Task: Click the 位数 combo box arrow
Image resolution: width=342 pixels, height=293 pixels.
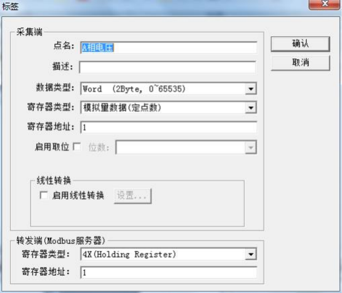Action: pyautogui.click(x=251, y=147)
